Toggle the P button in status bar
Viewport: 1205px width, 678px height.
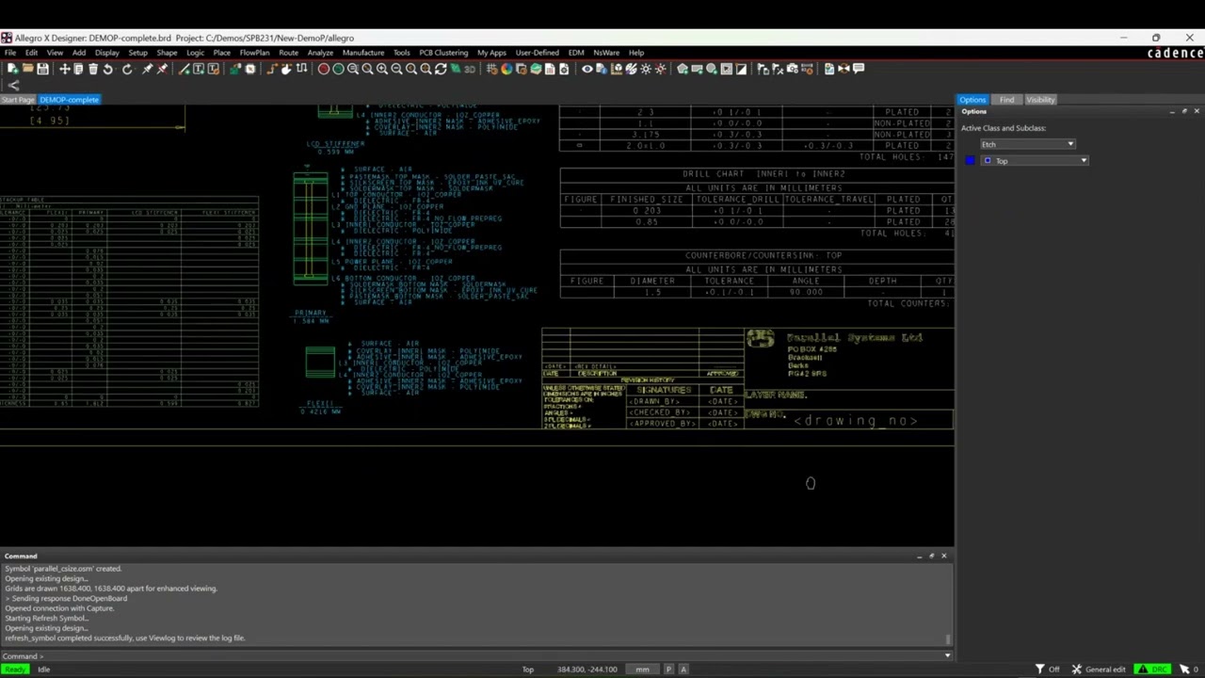click(668, 670)
